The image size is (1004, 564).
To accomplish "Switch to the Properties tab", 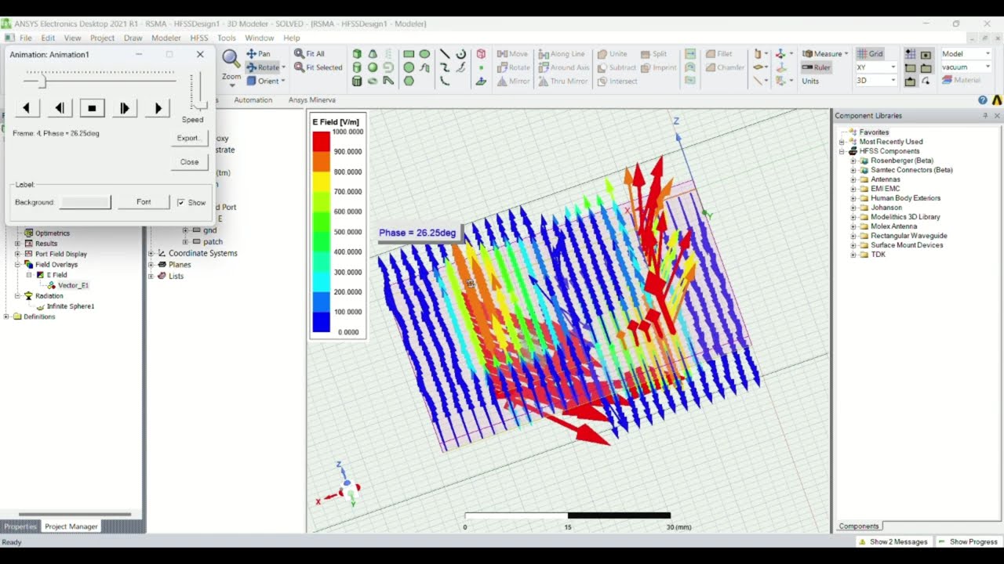I will click(x=20, y=526).
